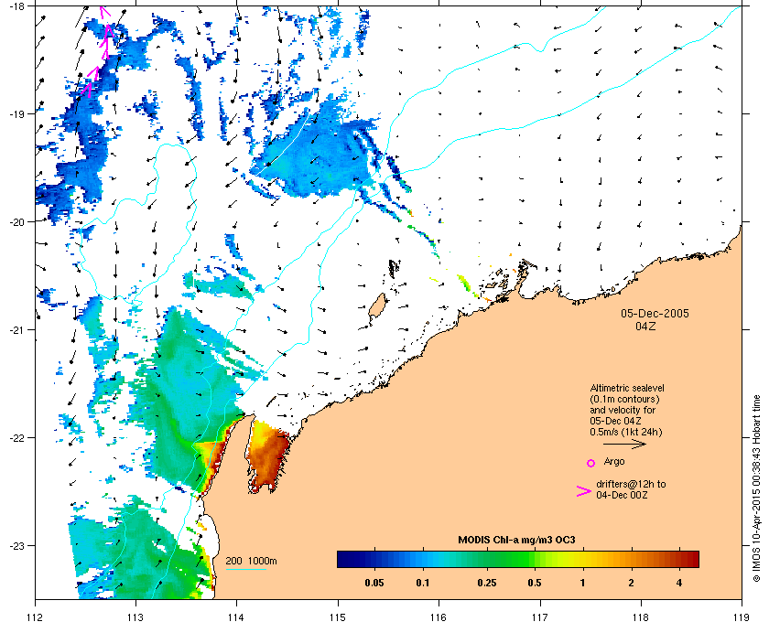The image size is (769, 622).
Task: Click the magenta Argo circle legend symbol
Action: click(x=591, y=463)
